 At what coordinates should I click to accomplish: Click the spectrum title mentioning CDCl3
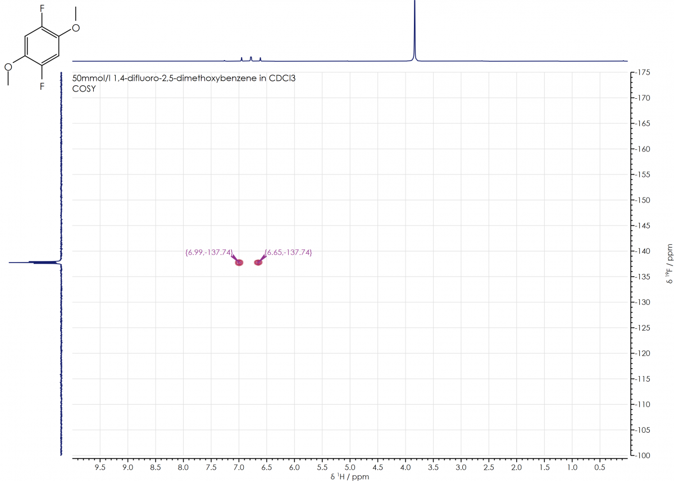pos(185,79)
